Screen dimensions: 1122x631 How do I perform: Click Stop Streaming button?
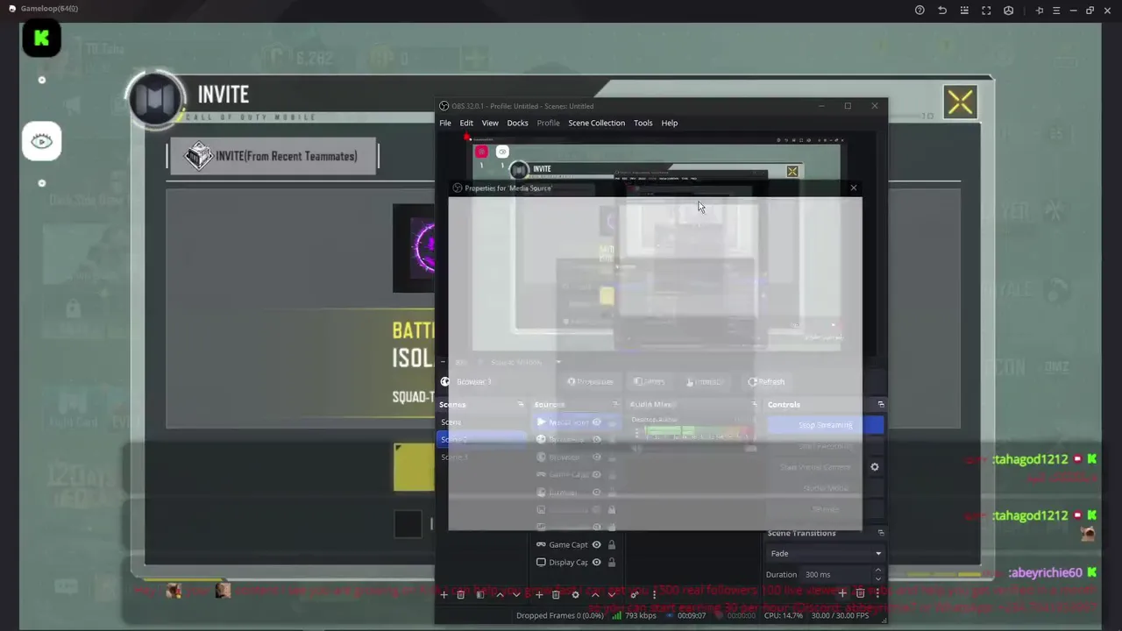pyautogui.click(x=825, y=425)
